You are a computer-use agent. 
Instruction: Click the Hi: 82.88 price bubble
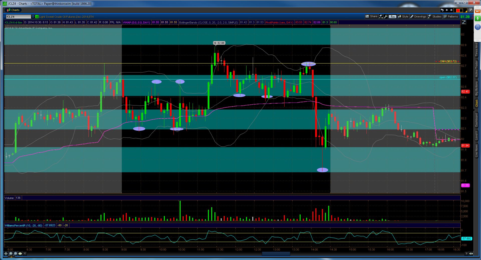219,43
